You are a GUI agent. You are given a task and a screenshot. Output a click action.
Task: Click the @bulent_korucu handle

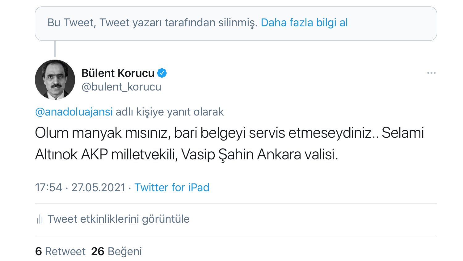click(x=121, y=87)
